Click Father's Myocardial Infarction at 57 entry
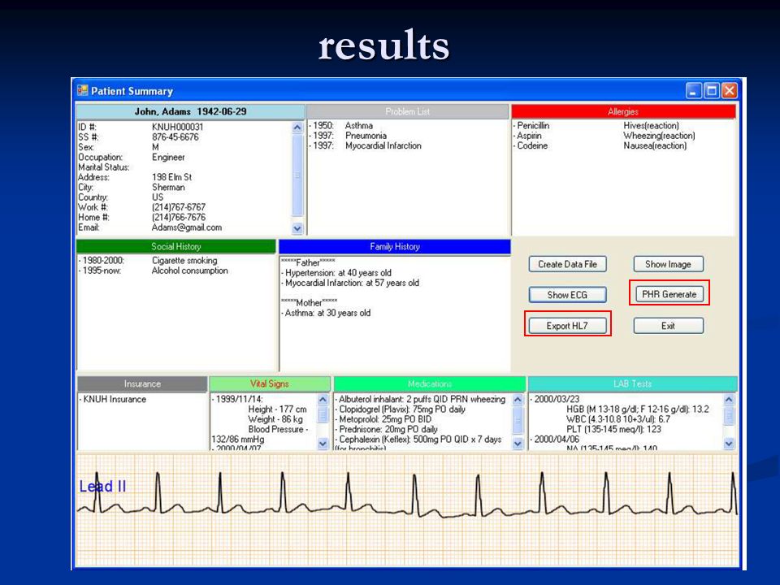Screen dimensions: 780x585 click(350, 283)
